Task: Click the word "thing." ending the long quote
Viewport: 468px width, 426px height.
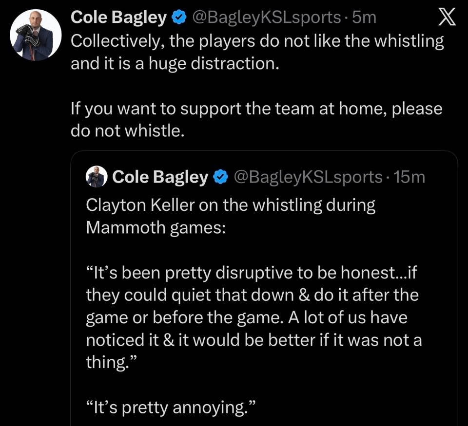Action: [x=109, y=363]
